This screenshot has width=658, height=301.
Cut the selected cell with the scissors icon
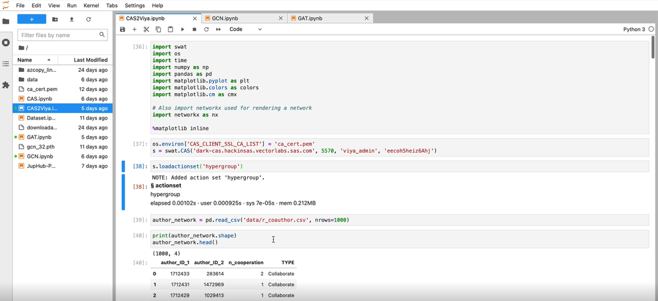[146, 30]
